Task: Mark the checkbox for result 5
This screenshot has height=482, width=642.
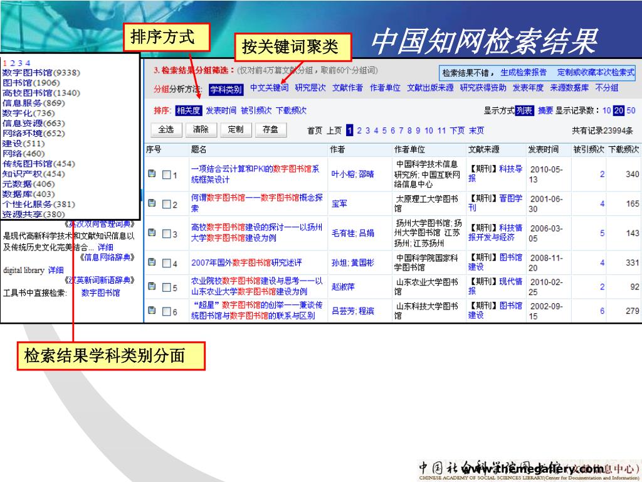Action: (167, 287)
